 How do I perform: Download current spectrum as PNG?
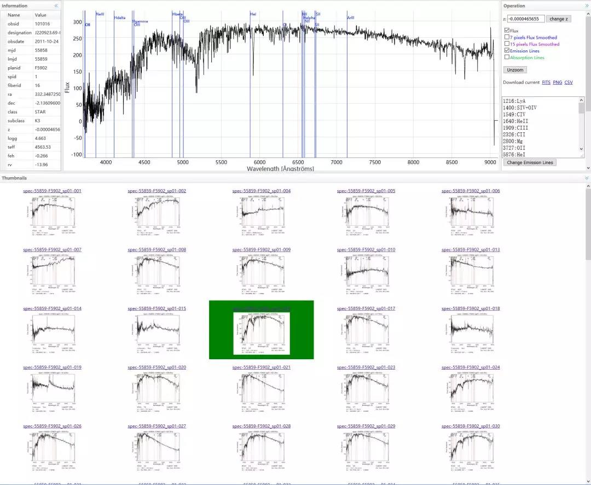click(557, 83)
